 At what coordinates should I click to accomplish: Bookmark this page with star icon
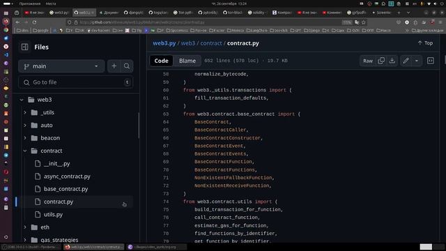pos(364,22)
